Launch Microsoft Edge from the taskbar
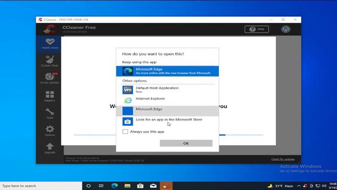This screenshot has width=337, height=190. (114, 186)
